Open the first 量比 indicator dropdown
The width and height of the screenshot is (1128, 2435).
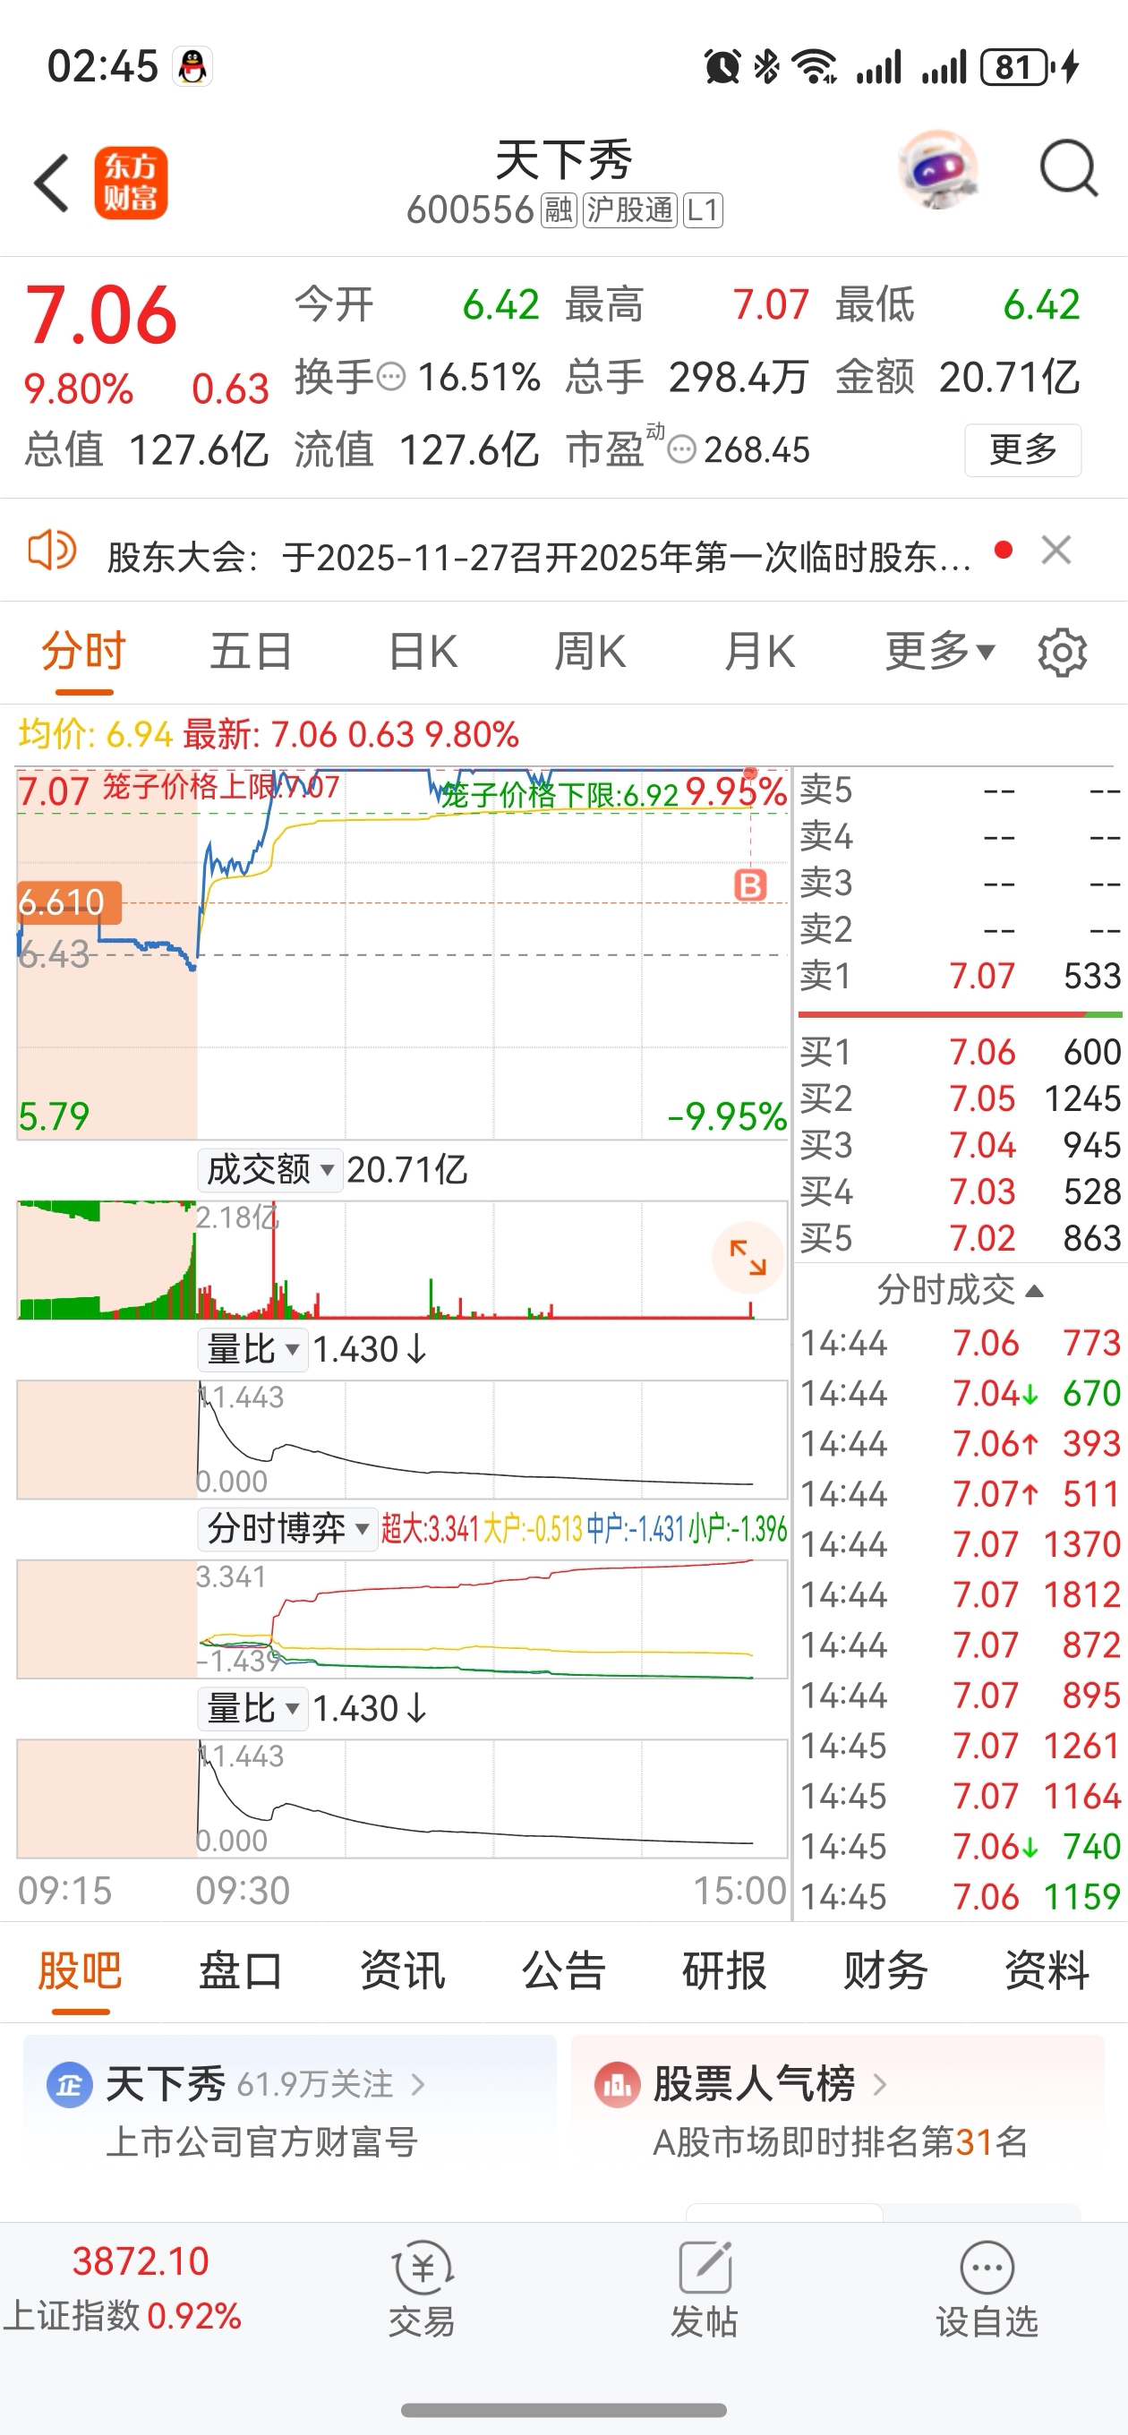tap(252, 1350)
